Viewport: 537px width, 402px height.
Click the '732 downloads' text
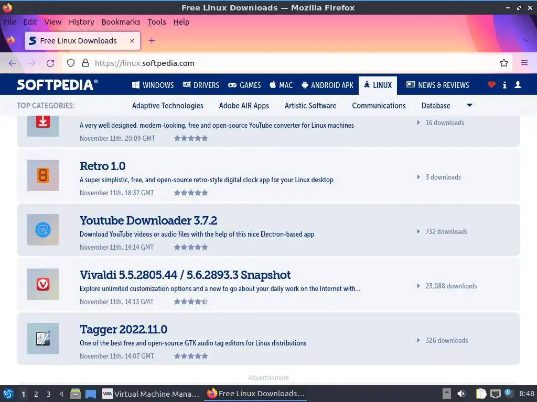pyautogui.click(x=446, y=232)
